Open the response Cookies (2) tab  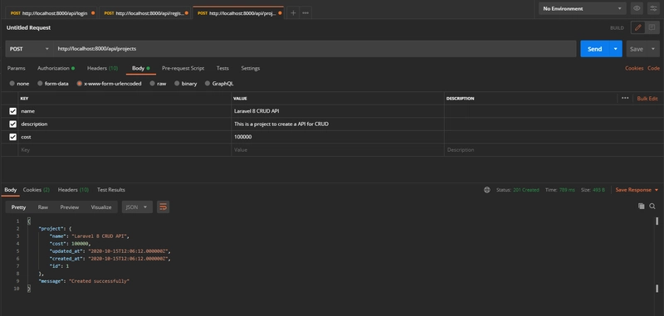pos(36,190)
